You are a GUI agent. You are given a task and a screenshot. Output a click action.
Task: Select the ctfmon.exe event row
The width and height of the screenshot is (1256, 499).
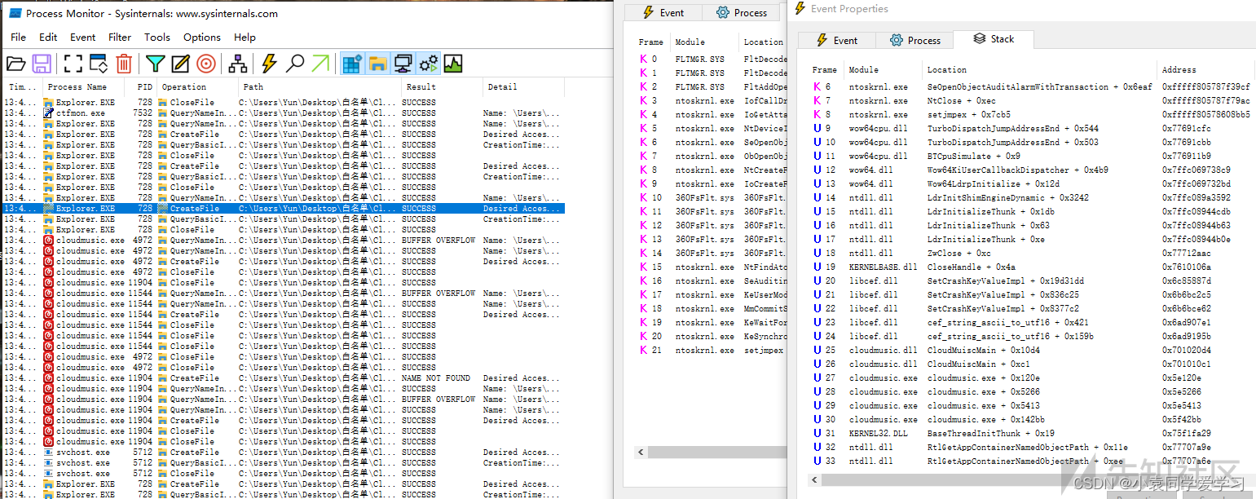coord(282,113)
